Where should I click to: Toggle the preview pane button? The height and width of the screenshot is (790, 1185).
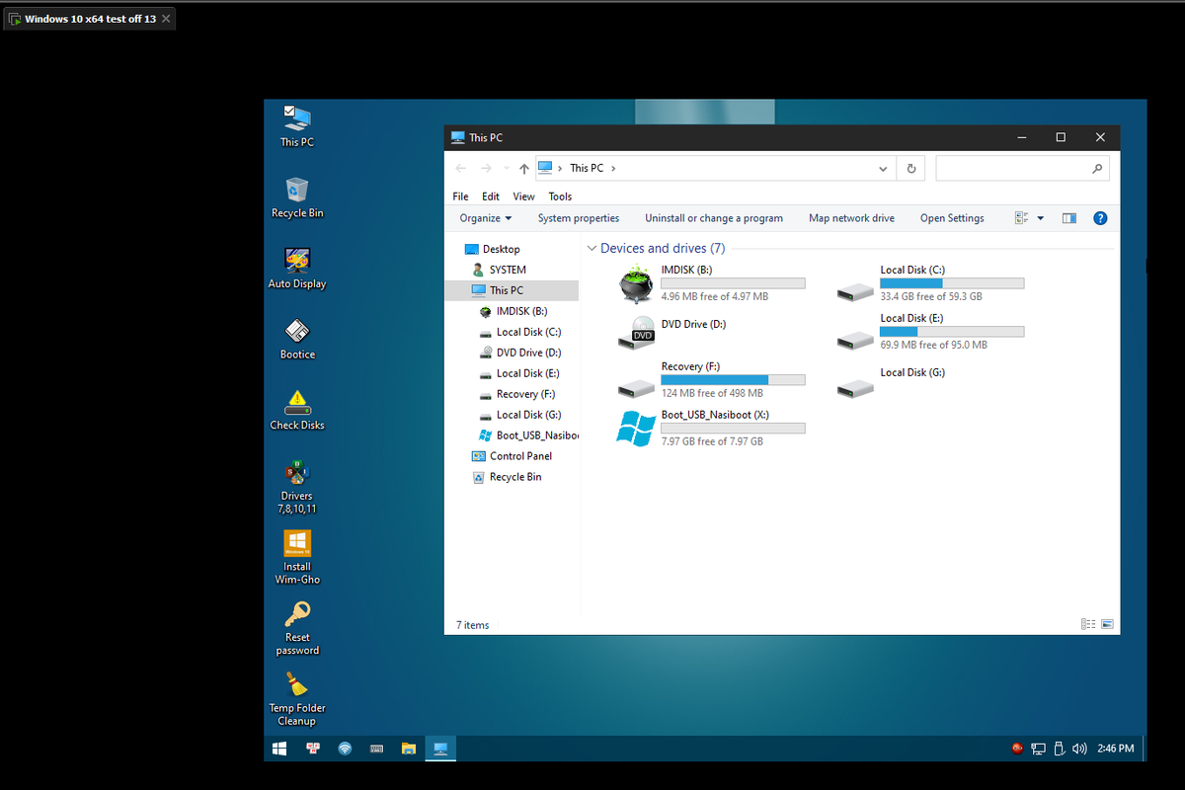(x=1068, y=218)
